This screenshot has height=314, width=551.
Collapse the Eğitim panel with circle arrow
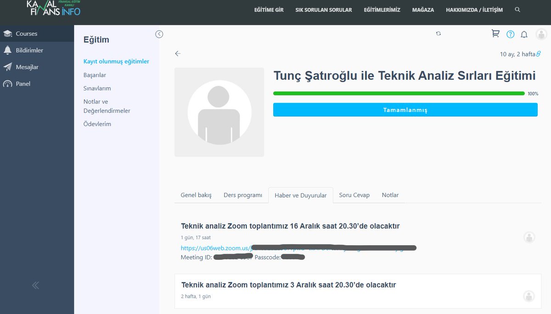point(159,34)
